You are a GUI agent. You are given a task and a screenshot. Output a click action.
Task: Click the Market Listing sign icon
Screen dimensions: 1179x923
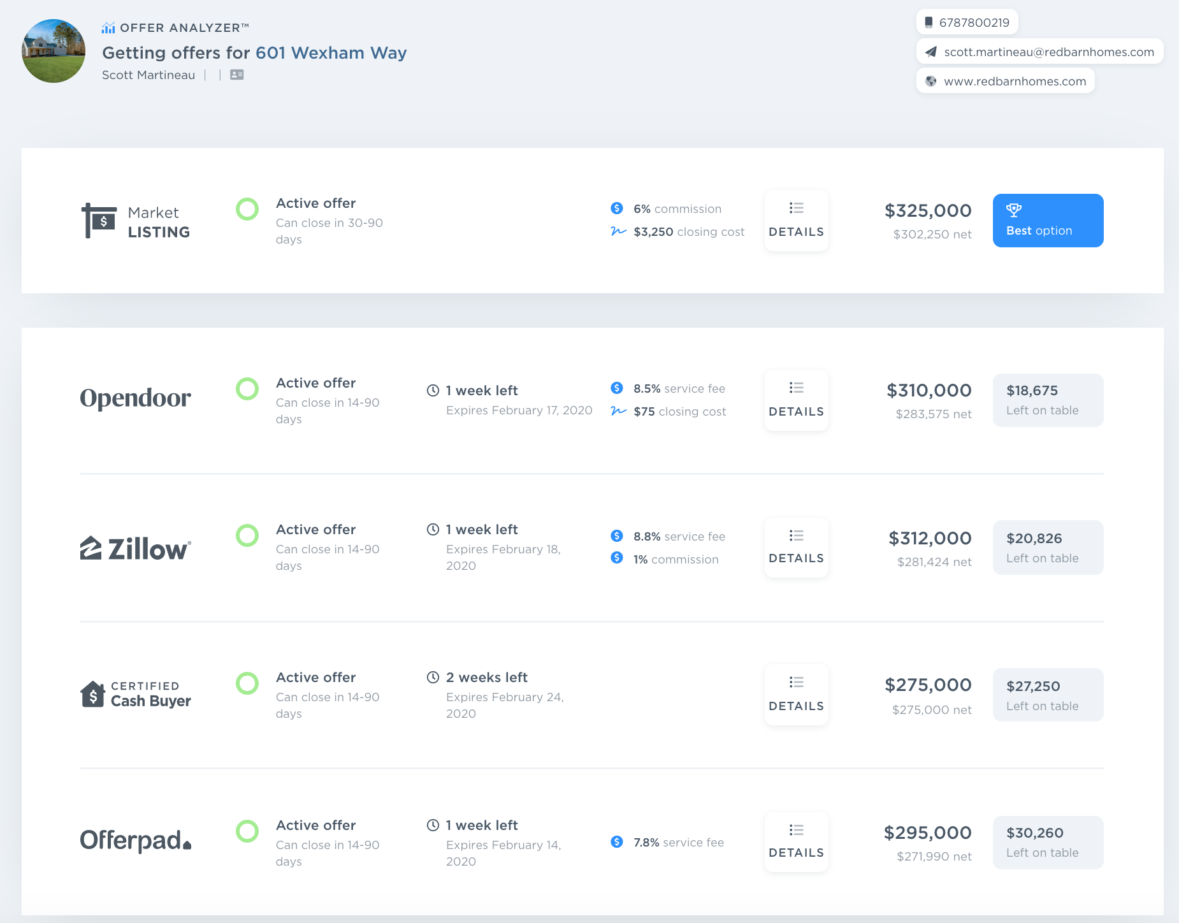[x=99, y=221]
